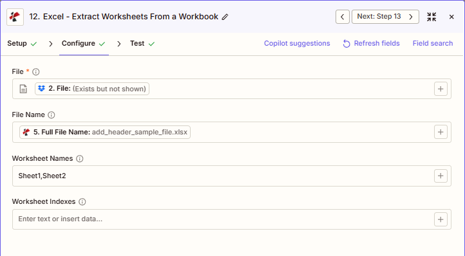Click chevron between Setup and Configure
465x256 pixels.
[51, 44]
